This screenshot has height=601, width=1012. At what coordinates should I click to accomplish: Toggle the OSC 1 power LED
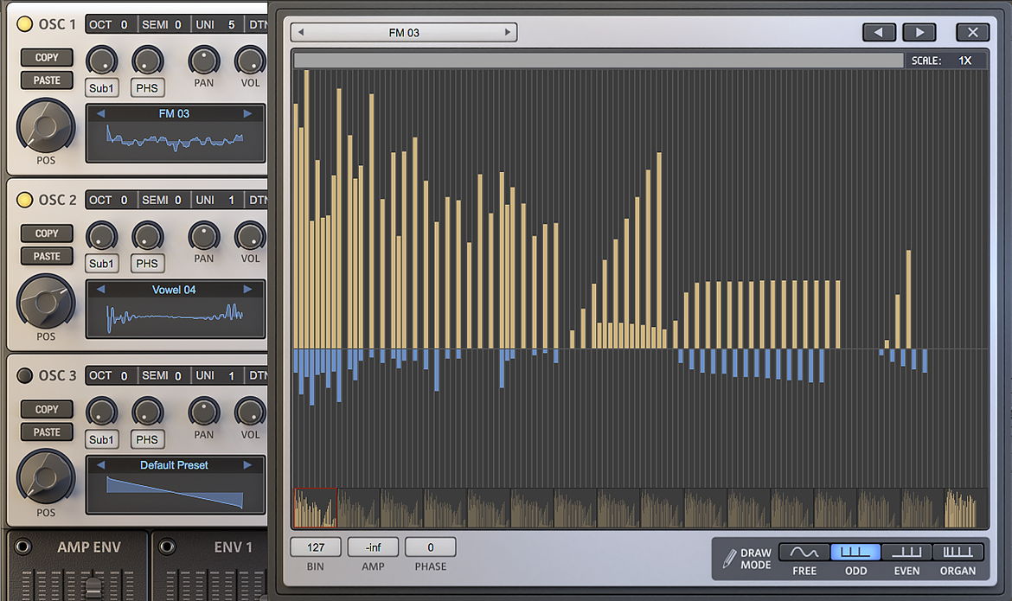coord(24,24)
